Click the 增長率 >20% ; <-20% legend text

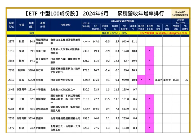(x=114, y=33)
